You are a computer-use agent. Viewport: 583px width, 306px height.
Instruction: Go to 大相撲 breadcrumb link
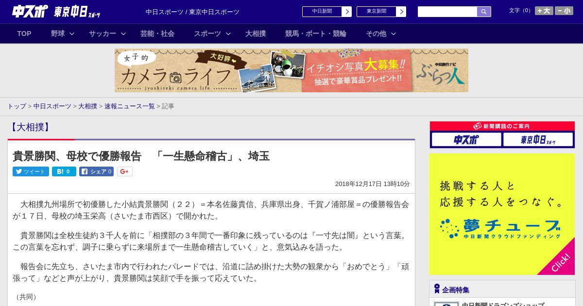pyautogui.click(x=87, y=106)
